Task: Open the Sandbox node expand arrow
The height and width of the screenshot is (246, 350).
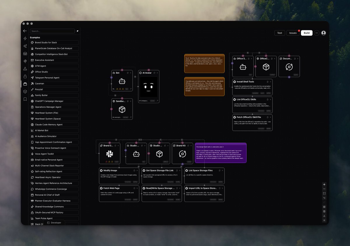Action: (130, 117)
